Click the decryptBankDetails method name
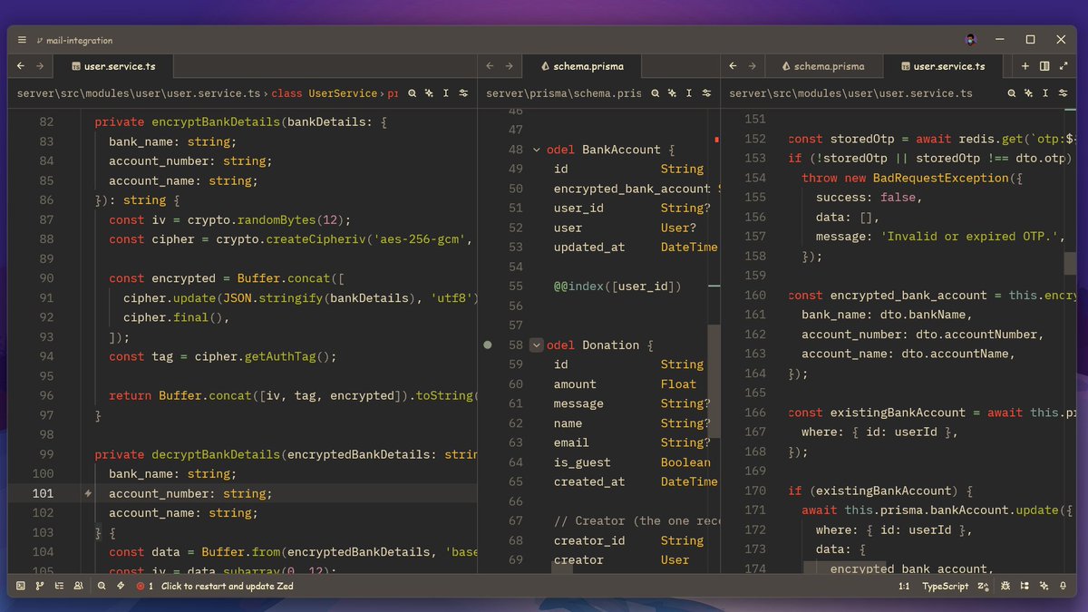1088x612 pixels. (215, 454)
